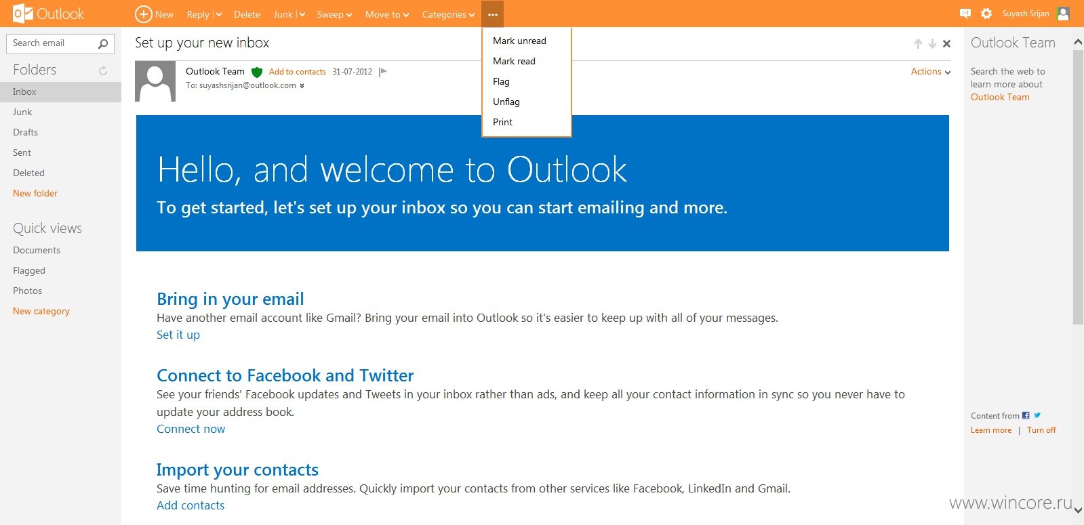Click Outlook Team link in side pane
This screenshot has height=525, width=1084.
pos(1000,98)
